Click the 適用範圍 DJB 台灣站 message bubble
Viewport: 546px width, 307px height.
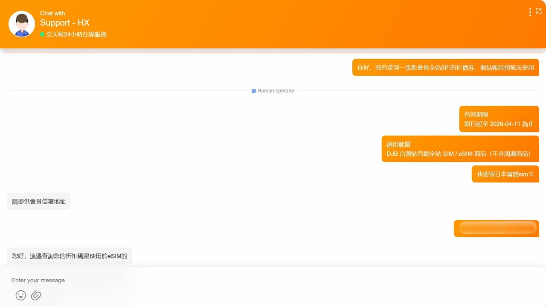(x=460, y=149)
